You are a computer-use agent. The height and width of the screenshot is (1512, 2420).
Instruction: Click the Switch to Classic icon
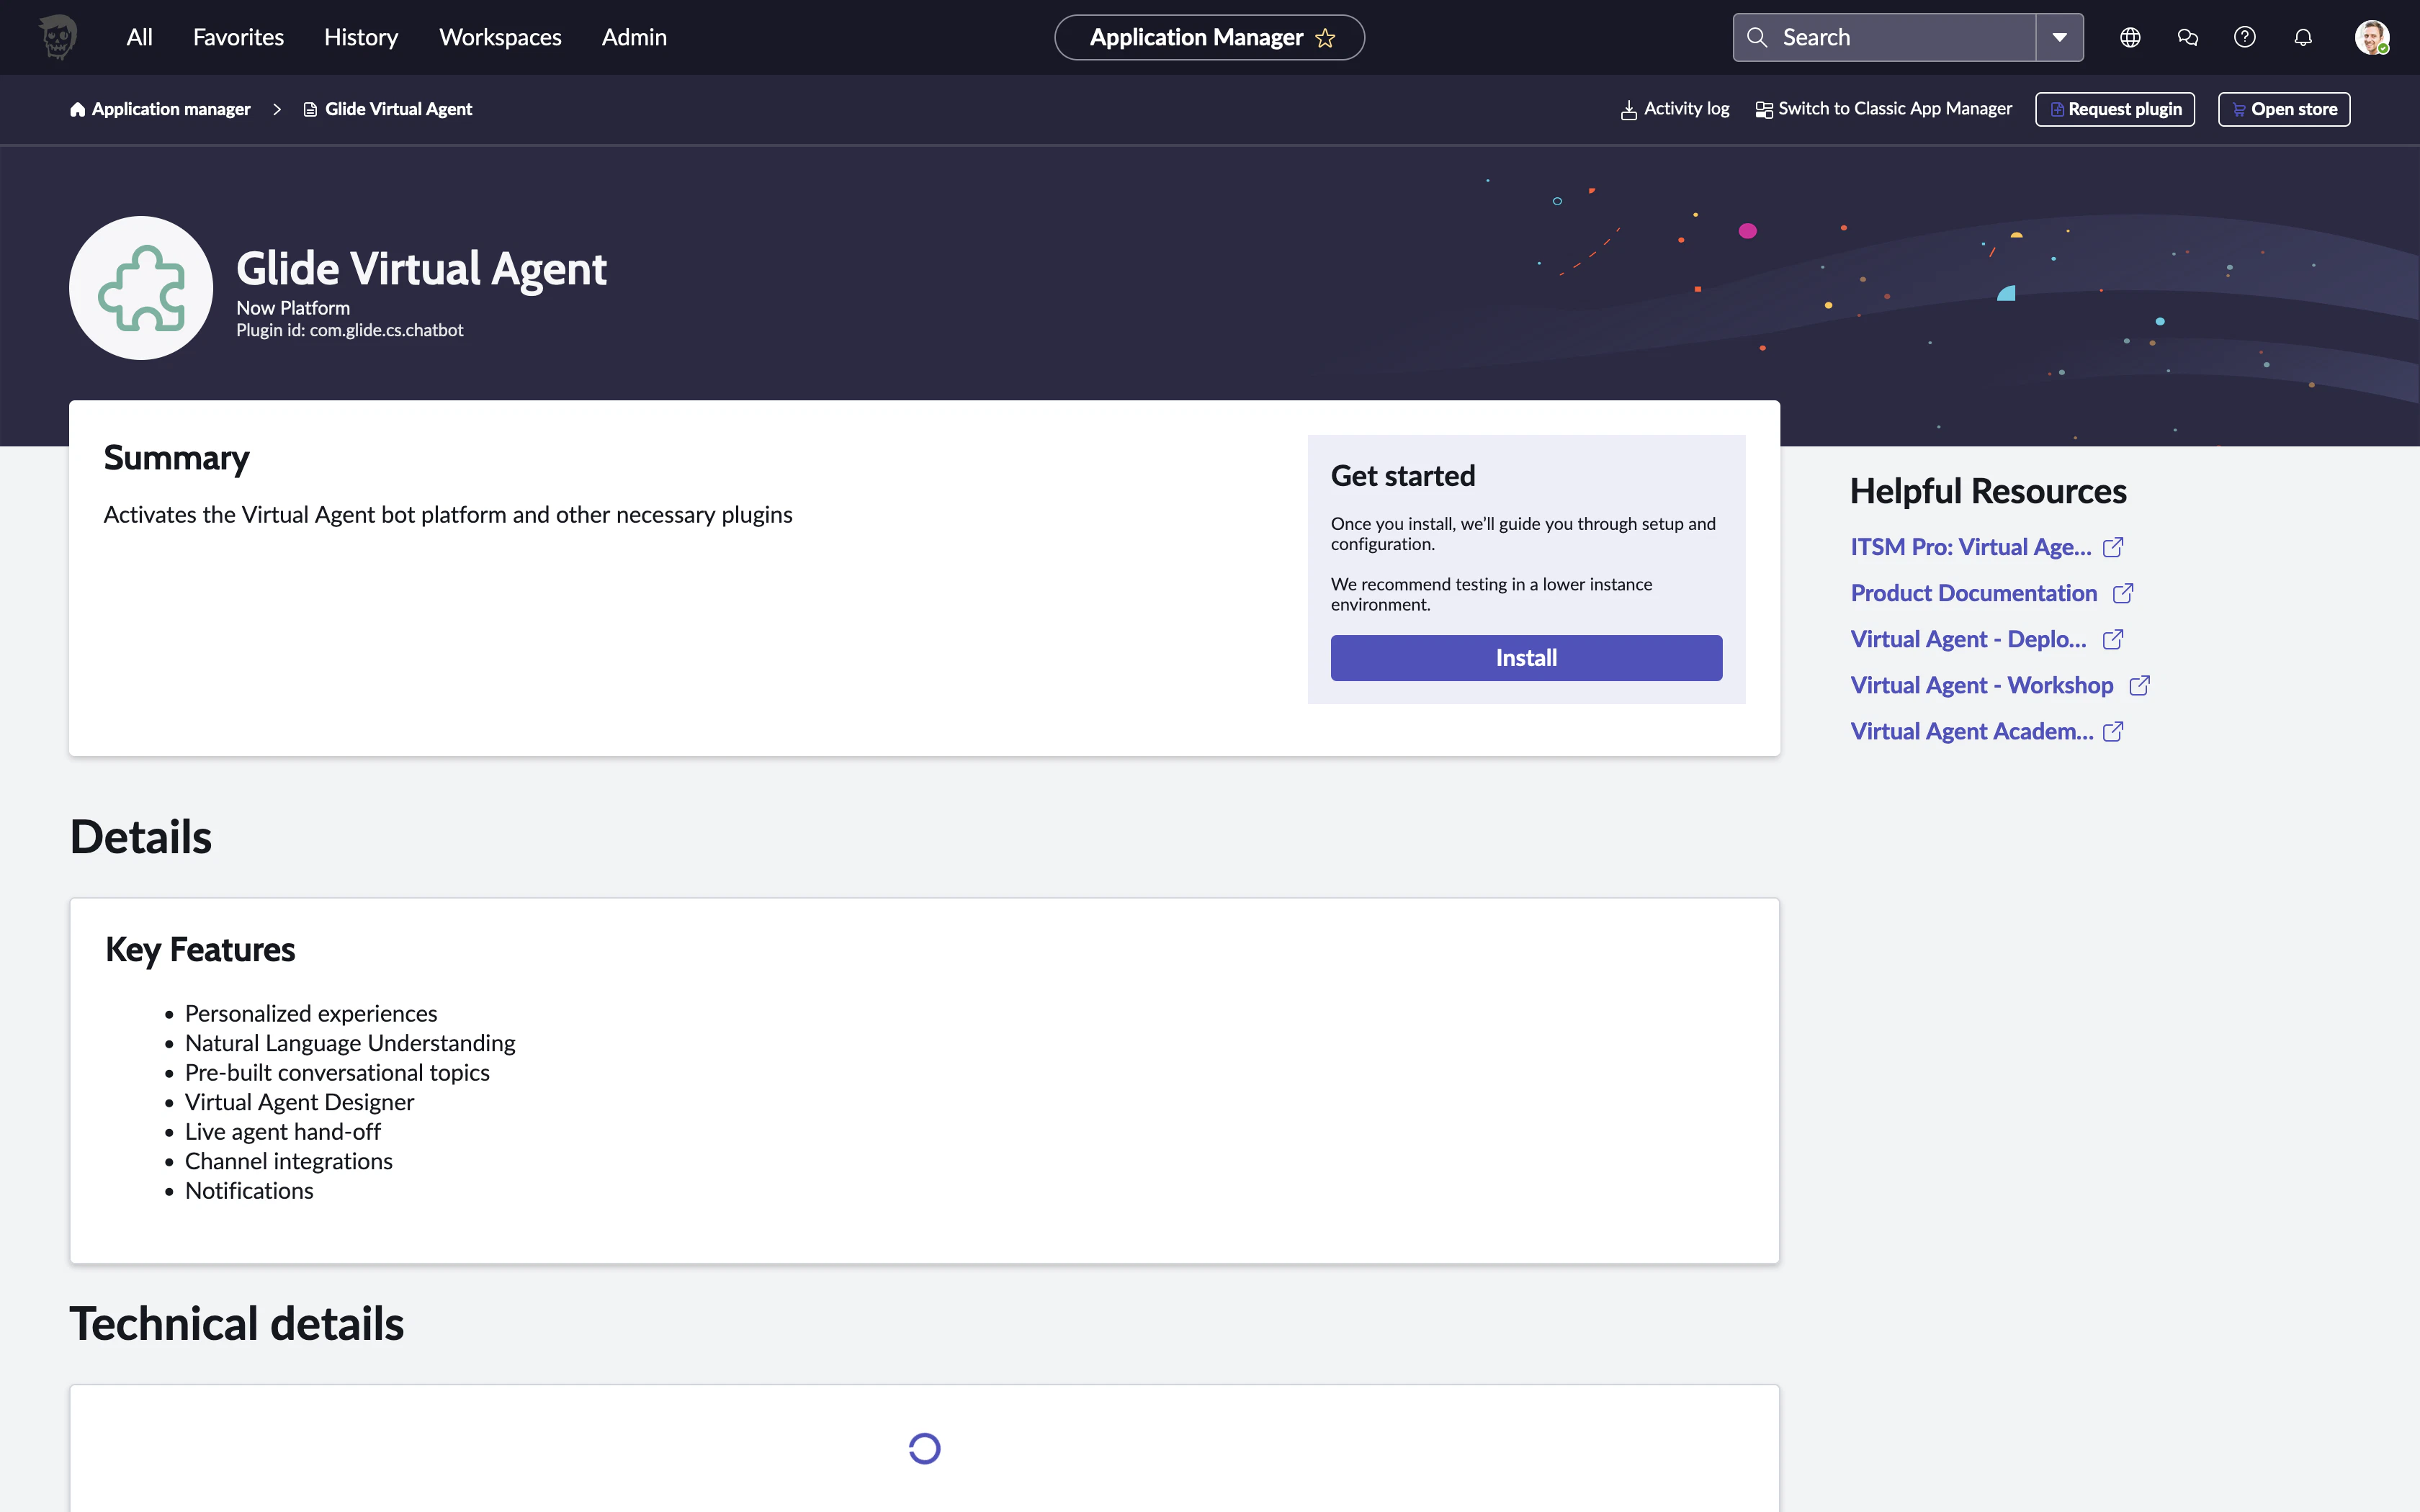(x=1764, y=109)
